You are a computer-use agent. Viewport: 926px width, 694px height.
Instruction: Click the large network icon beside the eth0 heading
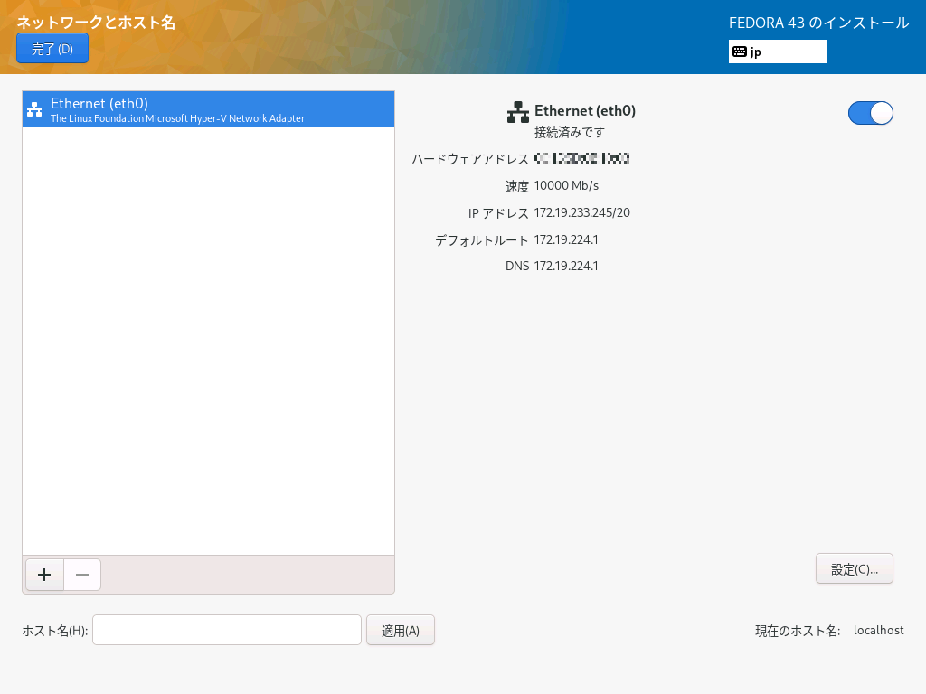coord(517,112)
